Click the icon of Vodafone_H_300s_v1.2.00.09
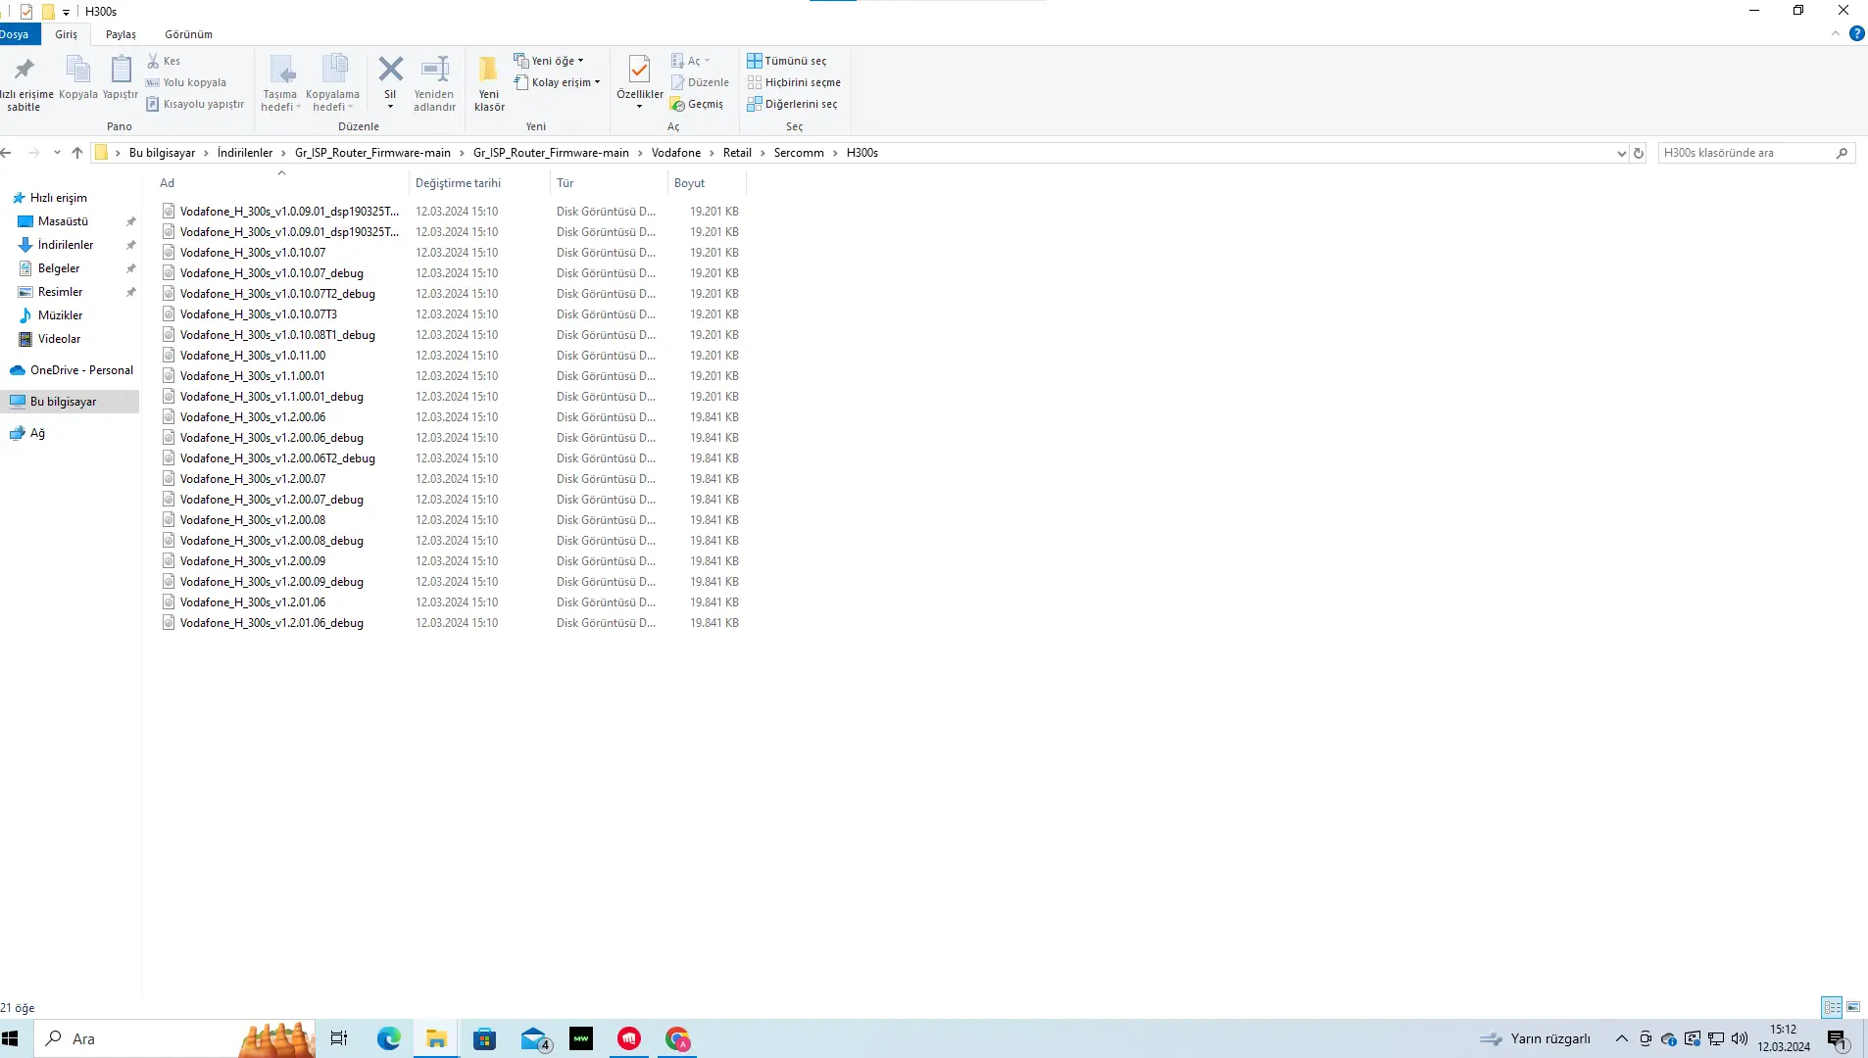This screenshot has width=1868, height=1058. (x=169, y=561)
